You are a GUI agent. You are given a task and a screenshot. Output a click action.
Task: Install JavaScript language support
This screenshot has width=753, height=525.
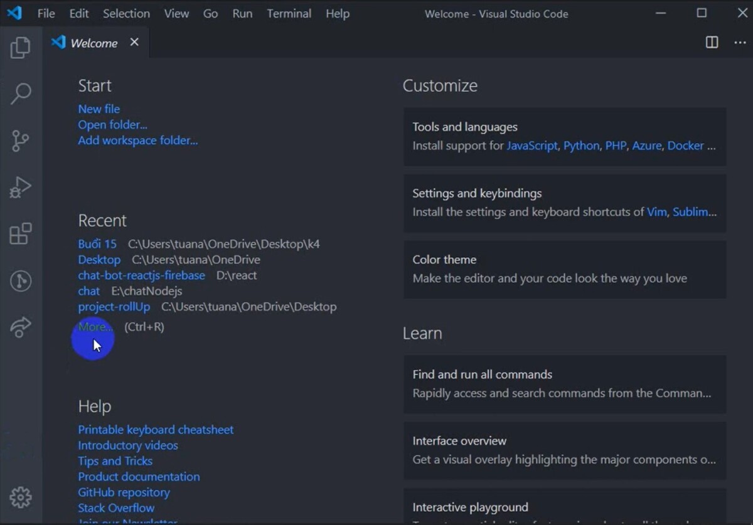(532, 146)
